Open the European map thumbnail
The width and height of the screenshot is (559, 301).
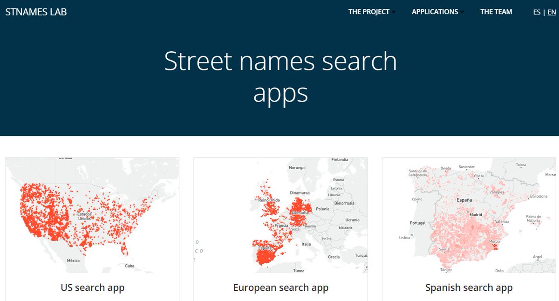point(280,215)
